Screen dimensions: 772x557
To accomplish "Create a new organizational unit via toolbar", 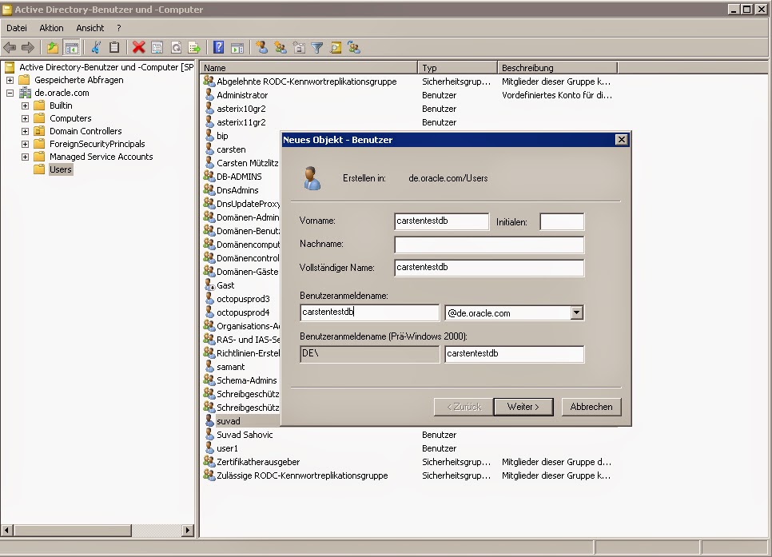I will click(299, 48).
